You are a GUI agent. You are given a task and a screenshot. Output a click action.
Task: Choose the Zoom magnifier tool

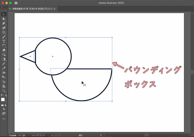4,91
